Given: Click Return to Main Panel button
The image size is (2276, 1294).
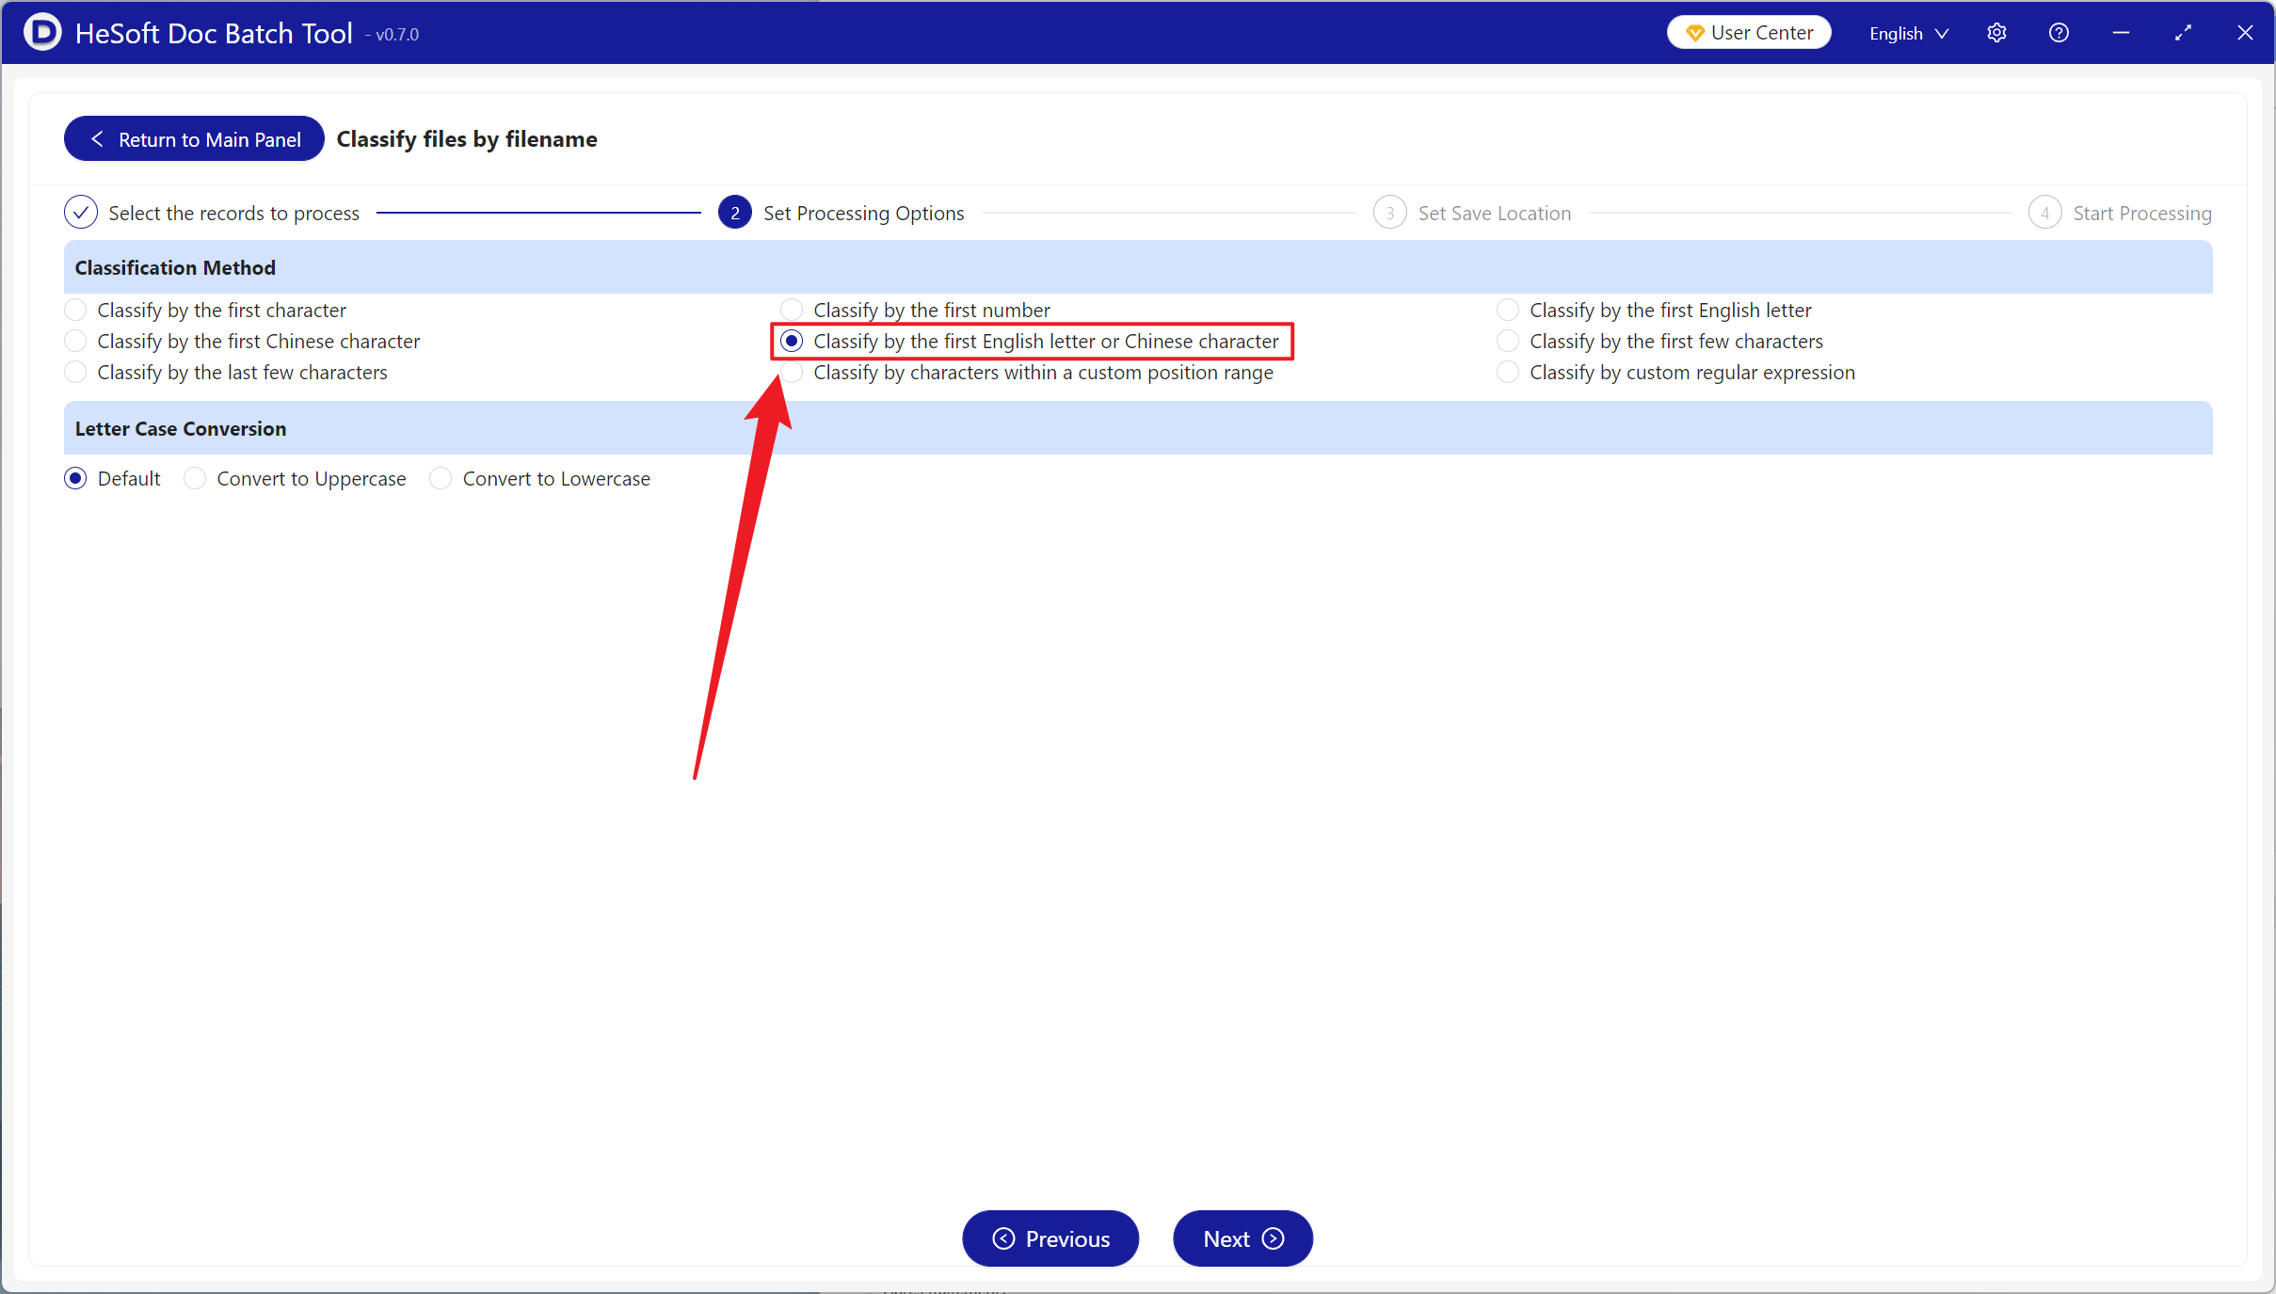Looking at the screenshot, I should point(194,139).
